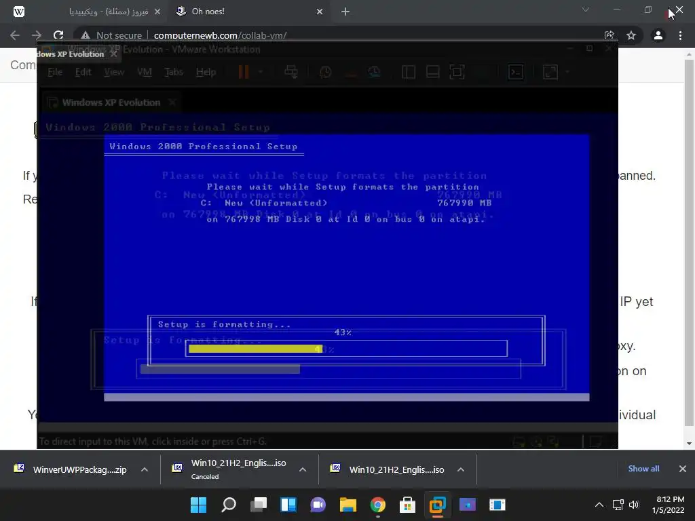Expand the power options dropdown beside pause

(261, 72)
